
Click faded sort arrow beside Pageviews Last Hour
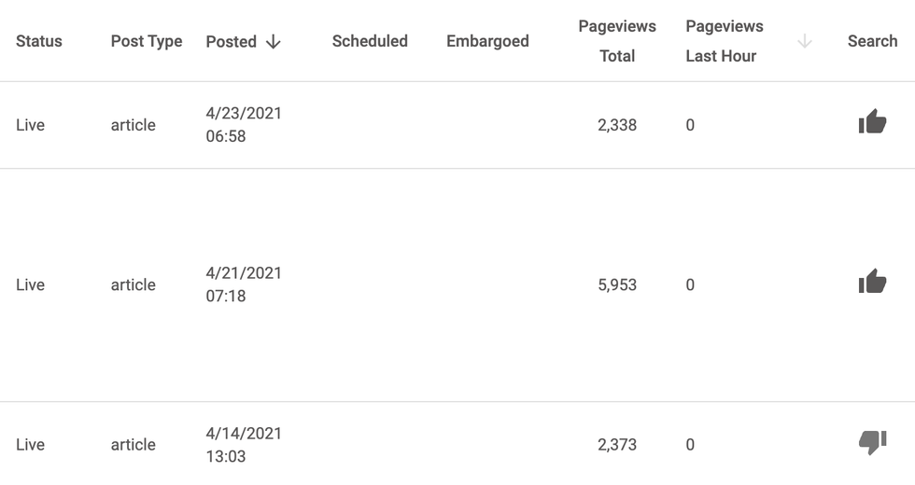(x=805, y=41)
